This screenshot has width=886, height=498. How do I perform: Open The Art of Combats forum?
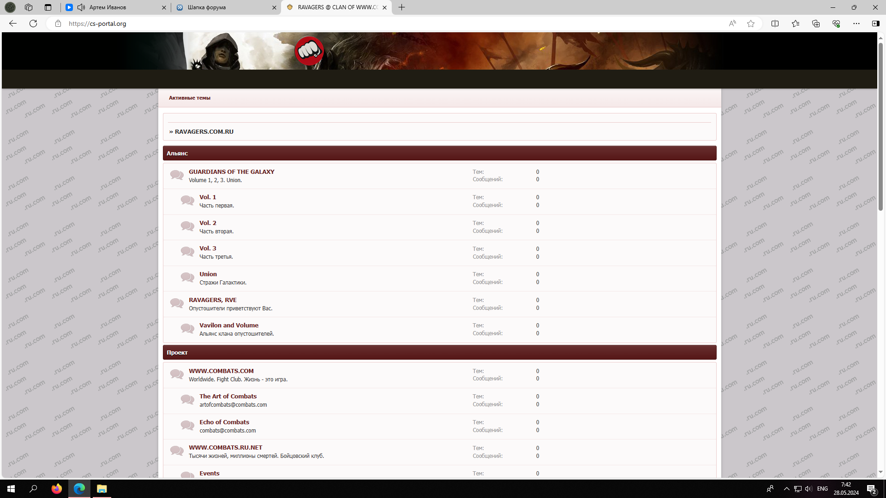(x=228, y=396)
